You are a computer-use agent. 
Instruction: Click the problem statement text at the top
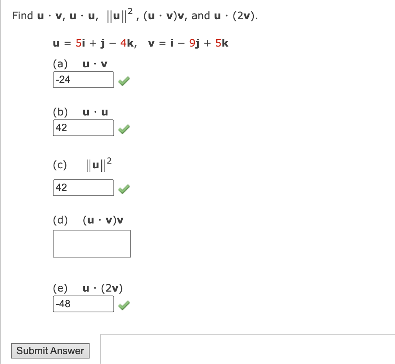[133, 15]
